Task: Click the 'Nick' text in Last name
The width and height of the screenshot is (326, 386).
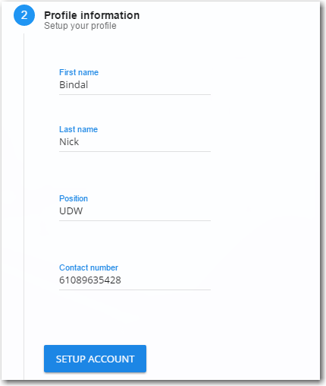Action: click(x=69, y=142)
